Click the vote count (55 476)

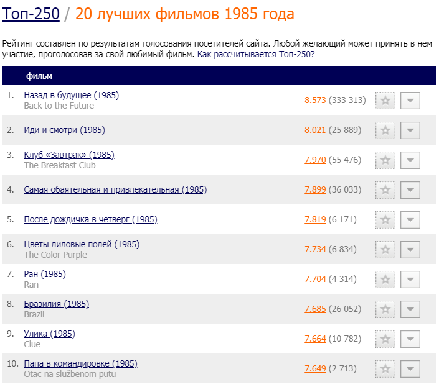(x=345, y=160)
